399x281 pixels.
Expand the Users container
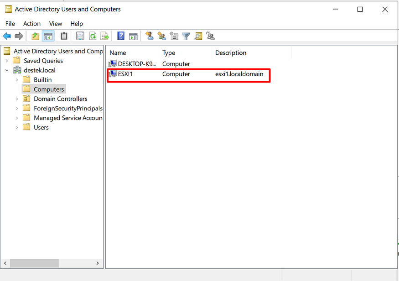click(x=17, y=127)
